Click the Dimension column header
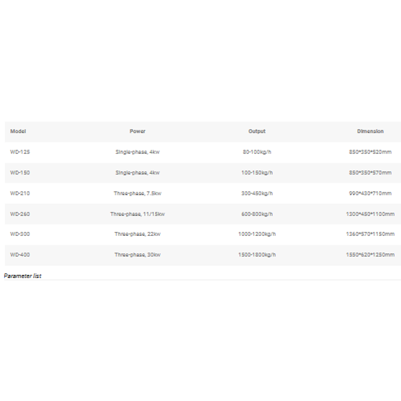Viewport: 401px width, 401px height. 370,131
